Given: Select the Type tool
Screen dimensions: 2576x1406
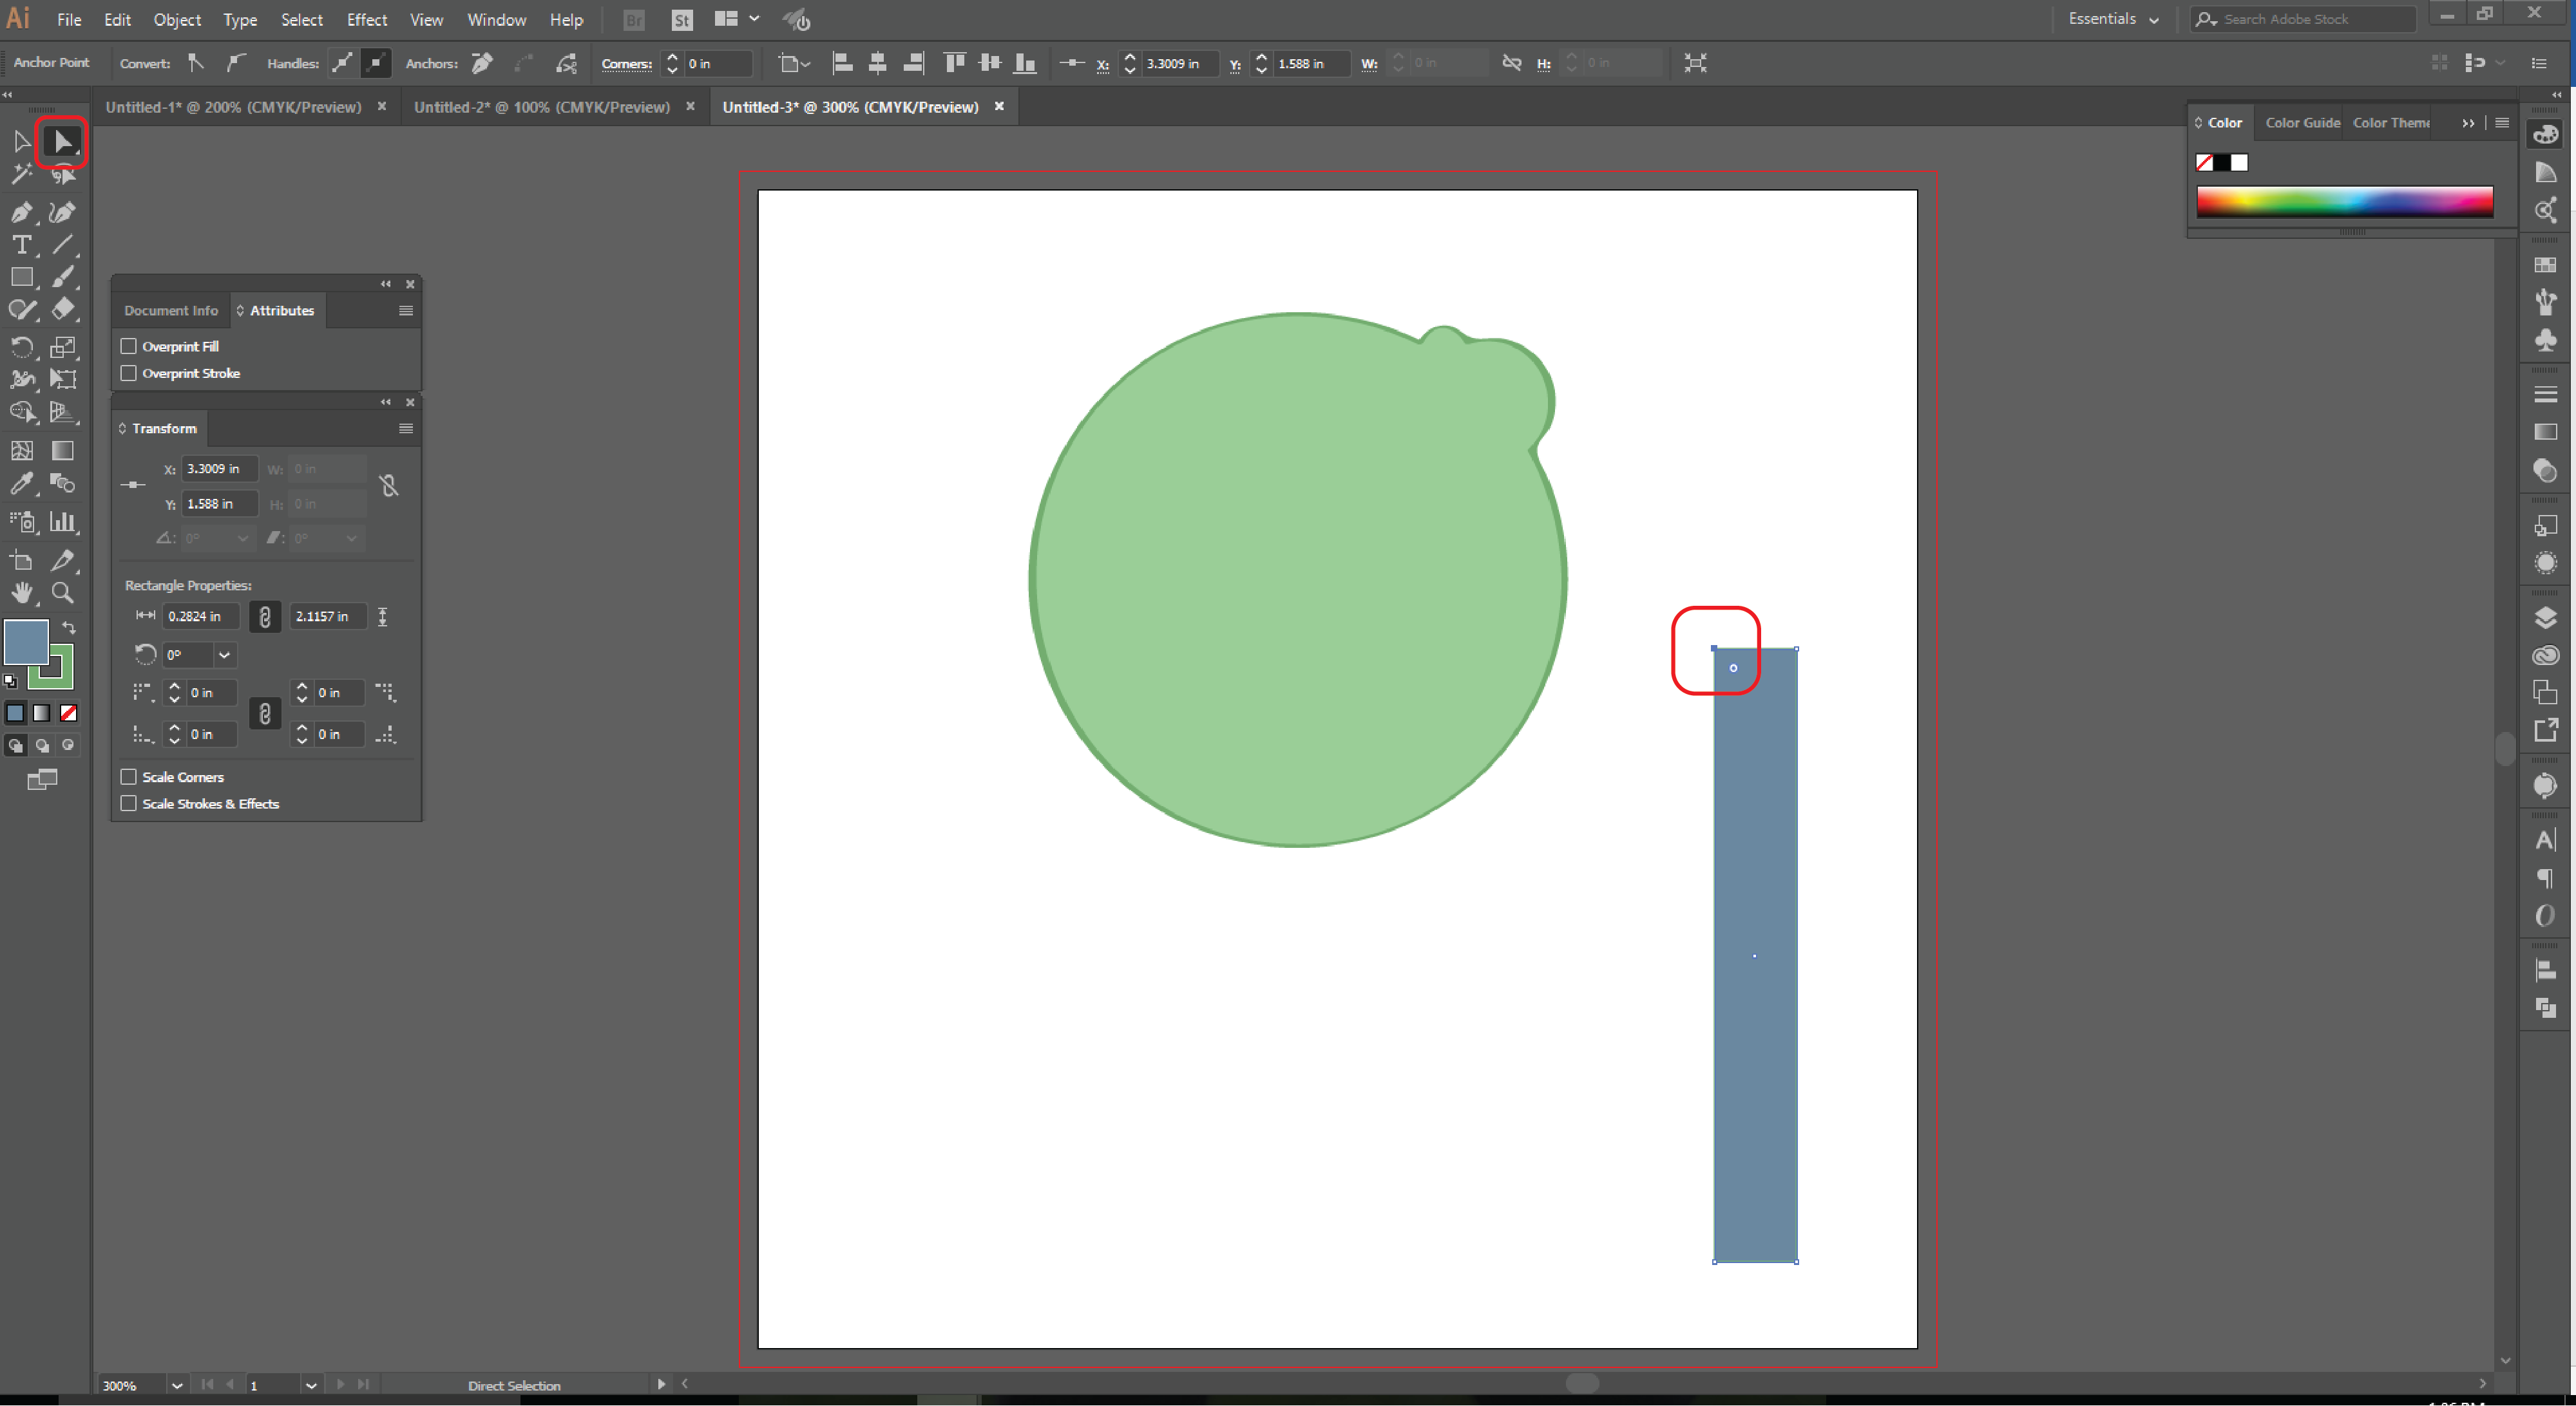Looking at the screenshot, I should (21, 245).
